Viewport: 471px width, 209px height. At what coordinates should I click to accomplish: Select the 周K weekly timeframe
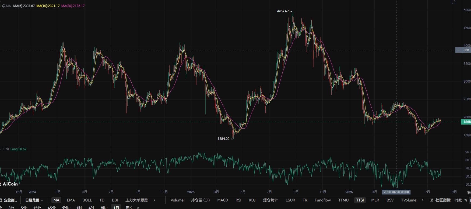tap(129, 208)
